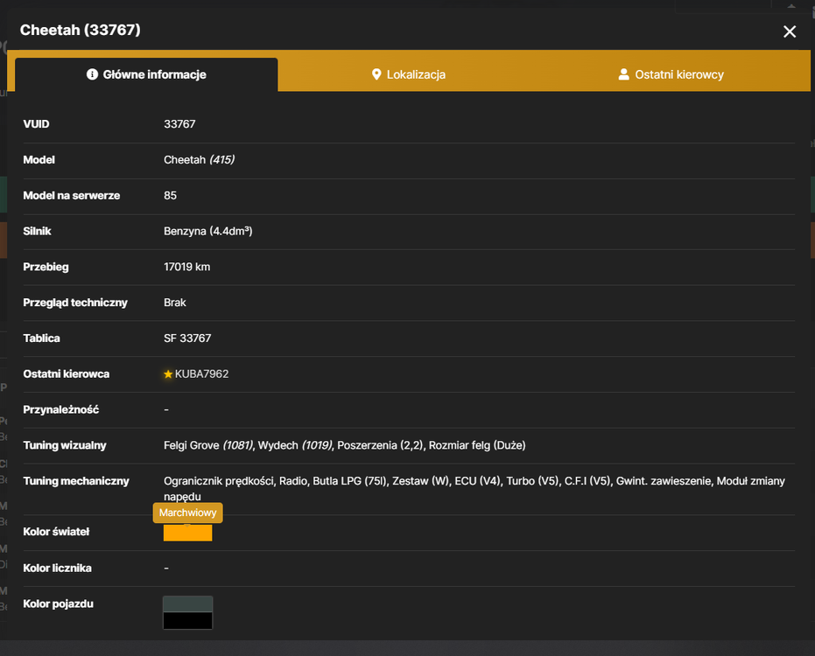Click the Zestaw (W) tuning entry
The image size is (815, 656).
click(x=420, y=481)
